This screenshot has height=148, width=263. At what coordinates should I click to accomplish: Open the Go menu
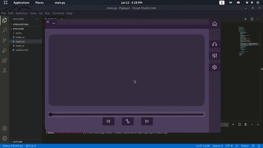click(41, 13)
